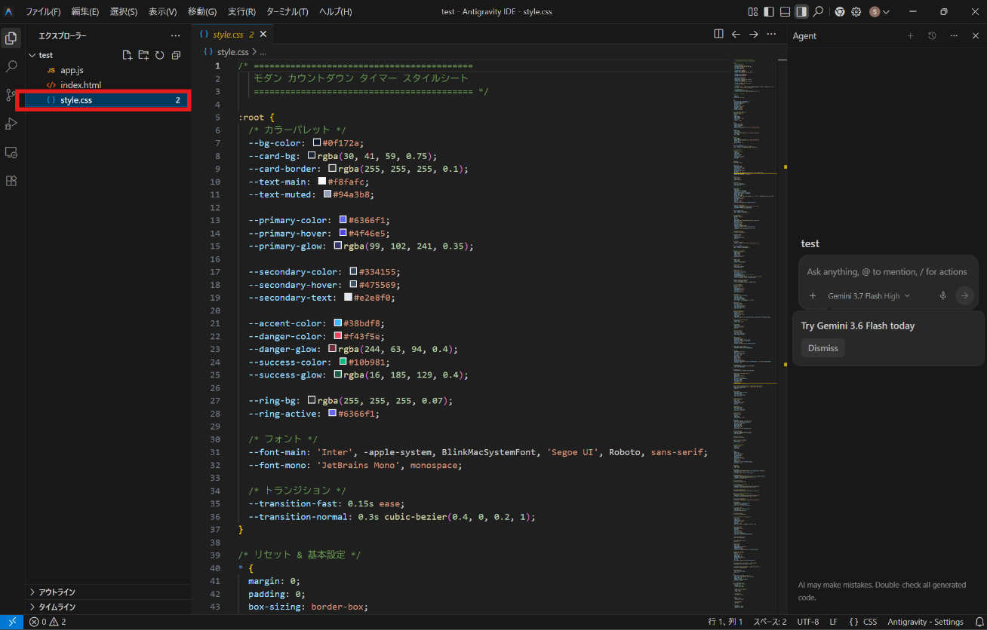Open the Extensions view
987x630 pixels.
click(x=11, y=181)
